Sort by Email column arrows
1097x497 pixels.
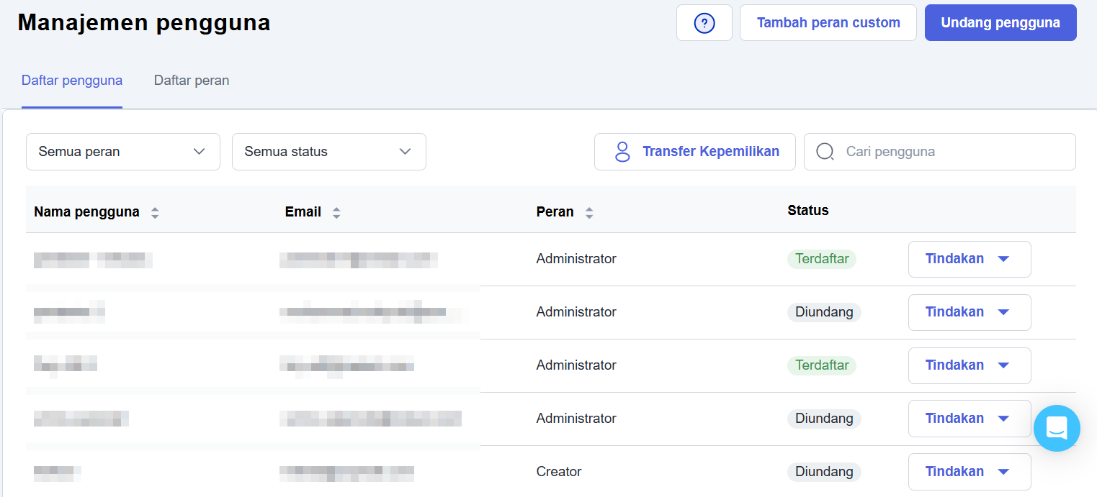coord(336,213)
